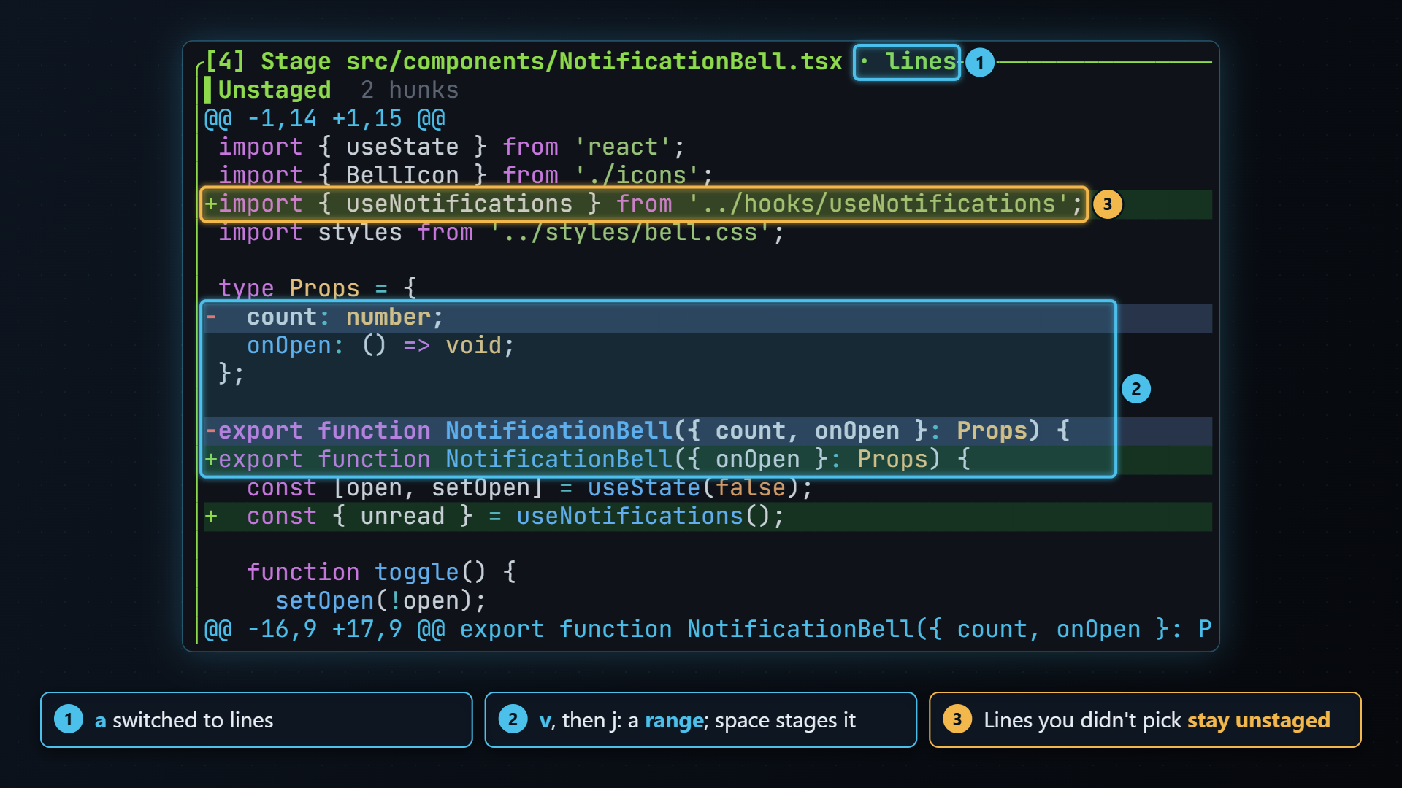The height and width of the screenshot is (788, 1402).
Task: Click caption 'a switched to lines'
Action: [x=256, y=720]
